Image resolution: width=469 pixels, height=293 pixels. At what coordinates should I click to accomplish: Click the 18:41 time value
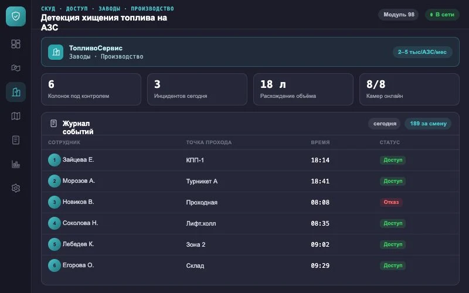[x=320, y=181]
